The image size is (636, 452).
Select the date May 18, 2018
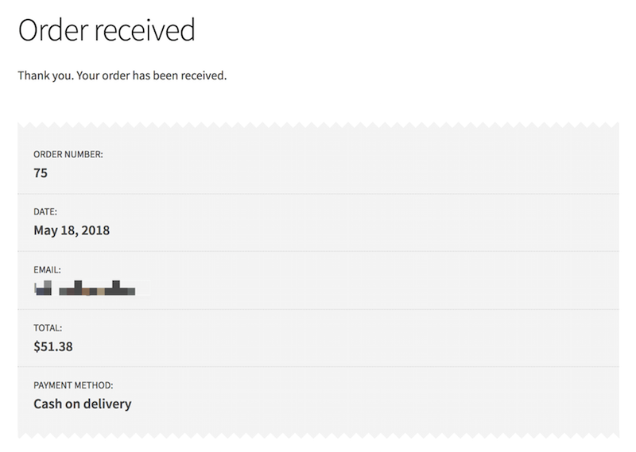(72, 231)
